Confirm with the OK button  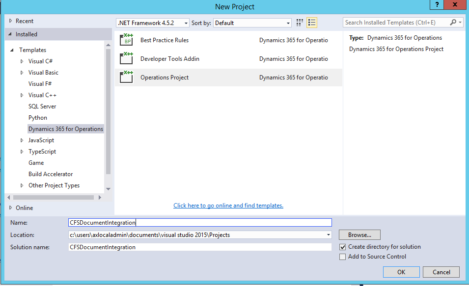401,272
